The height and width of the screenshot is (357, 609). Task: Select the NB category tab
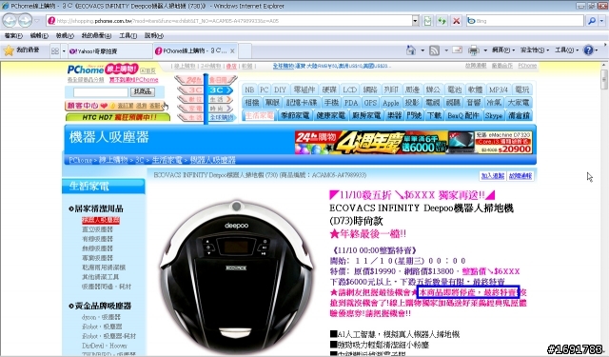click(249, 89)
